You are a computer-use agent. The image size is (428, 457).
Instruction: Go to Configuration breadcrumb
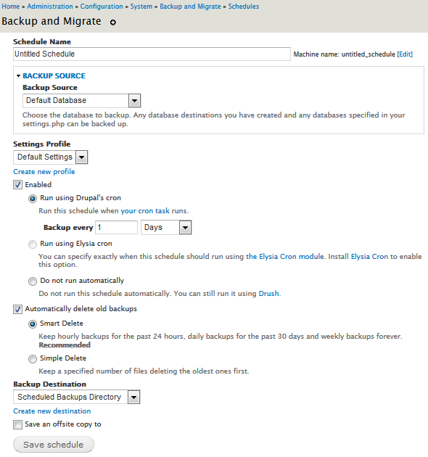[x=102, y=7]
